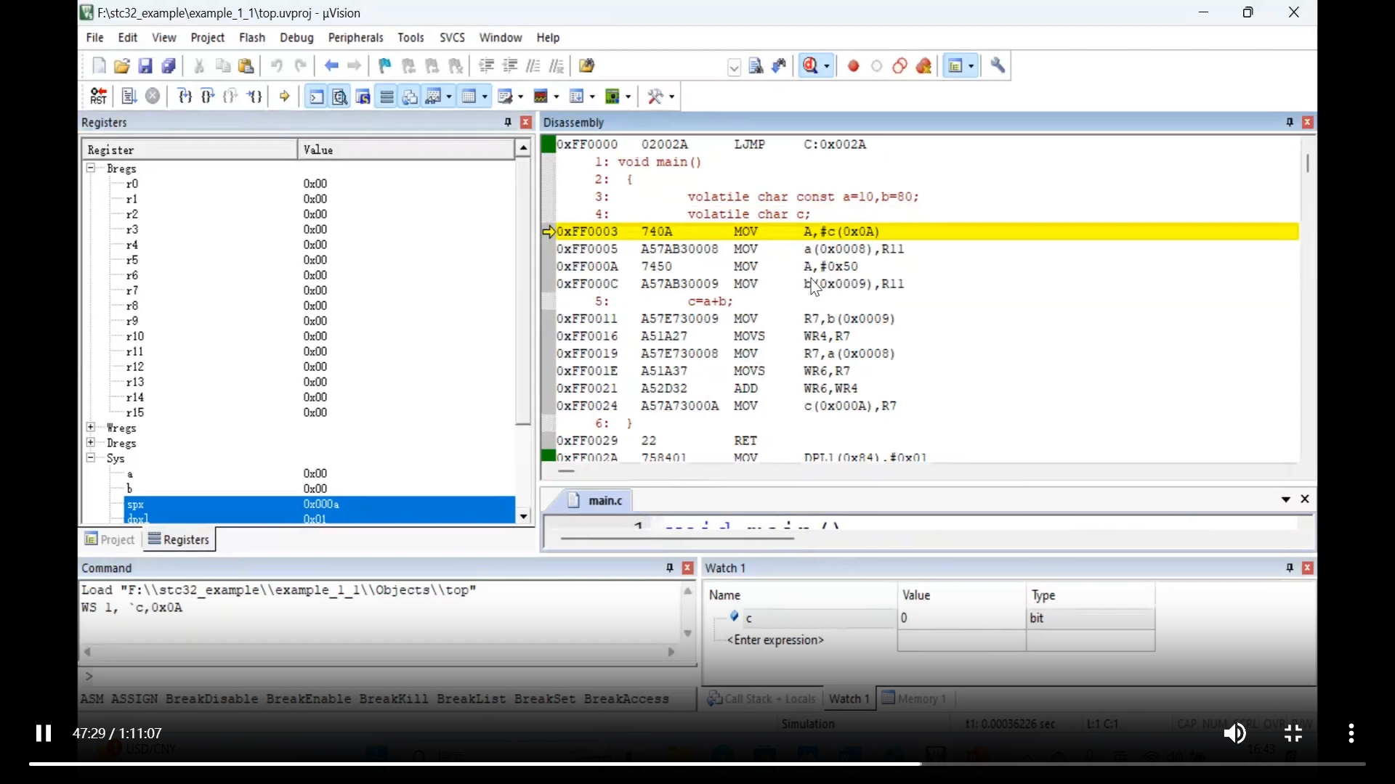Screen dimensions: 1395x784
Task: Open the Debug menu
Action: tap(296, 38)
